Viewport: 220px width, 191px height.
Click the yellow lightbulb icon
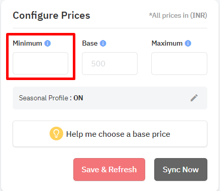click(56, 134)
